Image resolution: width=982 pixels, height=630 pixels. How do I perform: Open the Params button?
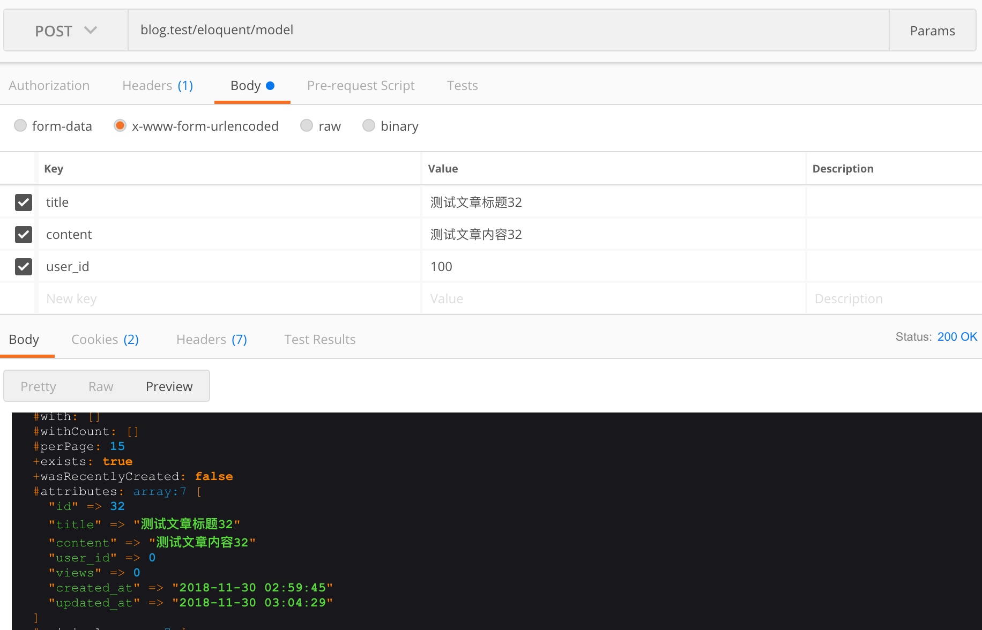pyautogui.click(x=932, y=31)
